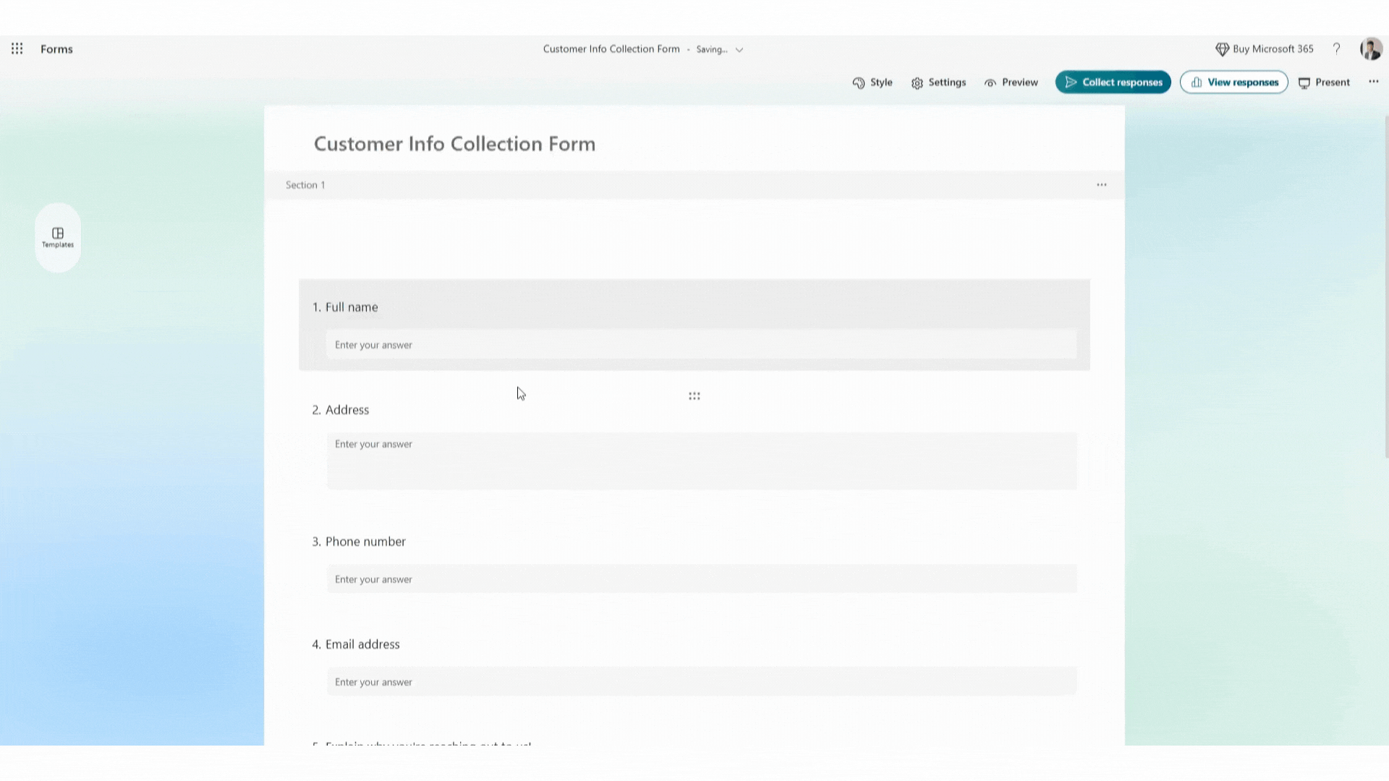Open the Templates side panel
The height and width of the screenshot is (781, 1389).
coord(58,237)
